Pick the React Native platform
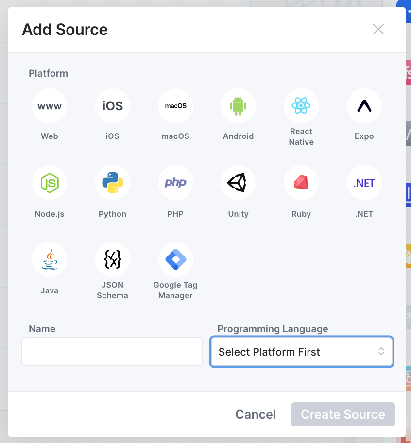This screenshot has width=411, height=443. pos(301,106)
